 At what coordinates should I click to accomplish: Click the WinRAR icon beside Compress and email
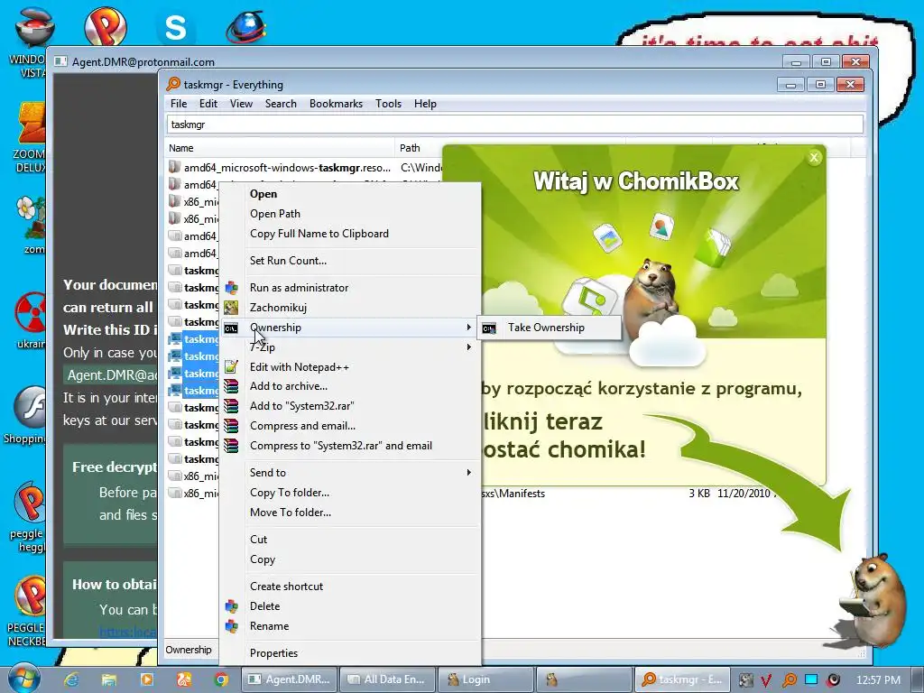pyautogui.click(x=231, y=426)
